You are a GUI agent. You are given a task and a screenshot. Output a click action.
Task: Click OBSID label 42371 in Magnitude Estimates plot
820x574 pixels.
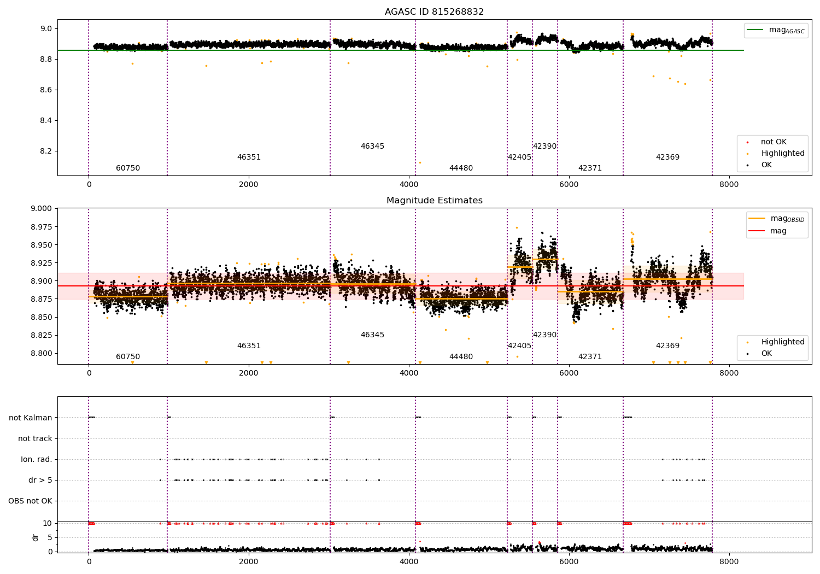click(x=590, y=357)
